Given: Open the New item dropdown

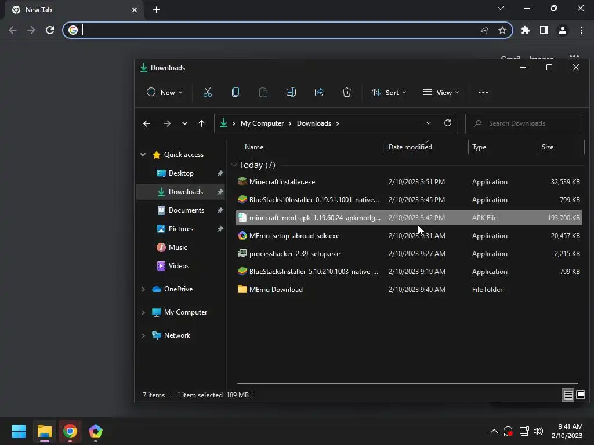Looking at the screenshot, I should click(x=164, y=92).
